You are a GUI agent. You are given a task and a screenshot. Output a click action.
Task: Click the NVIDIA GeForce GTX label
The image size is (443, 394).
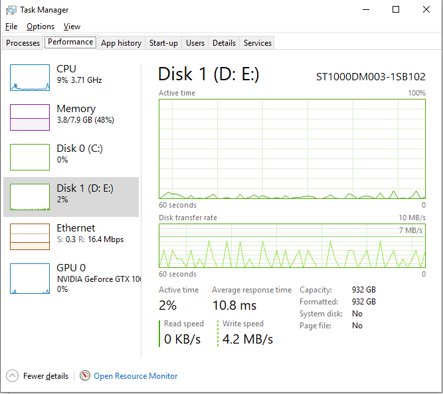click(99, 279)
